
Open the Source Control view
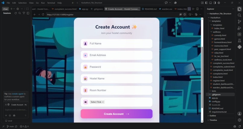click(x=239, y=21)
